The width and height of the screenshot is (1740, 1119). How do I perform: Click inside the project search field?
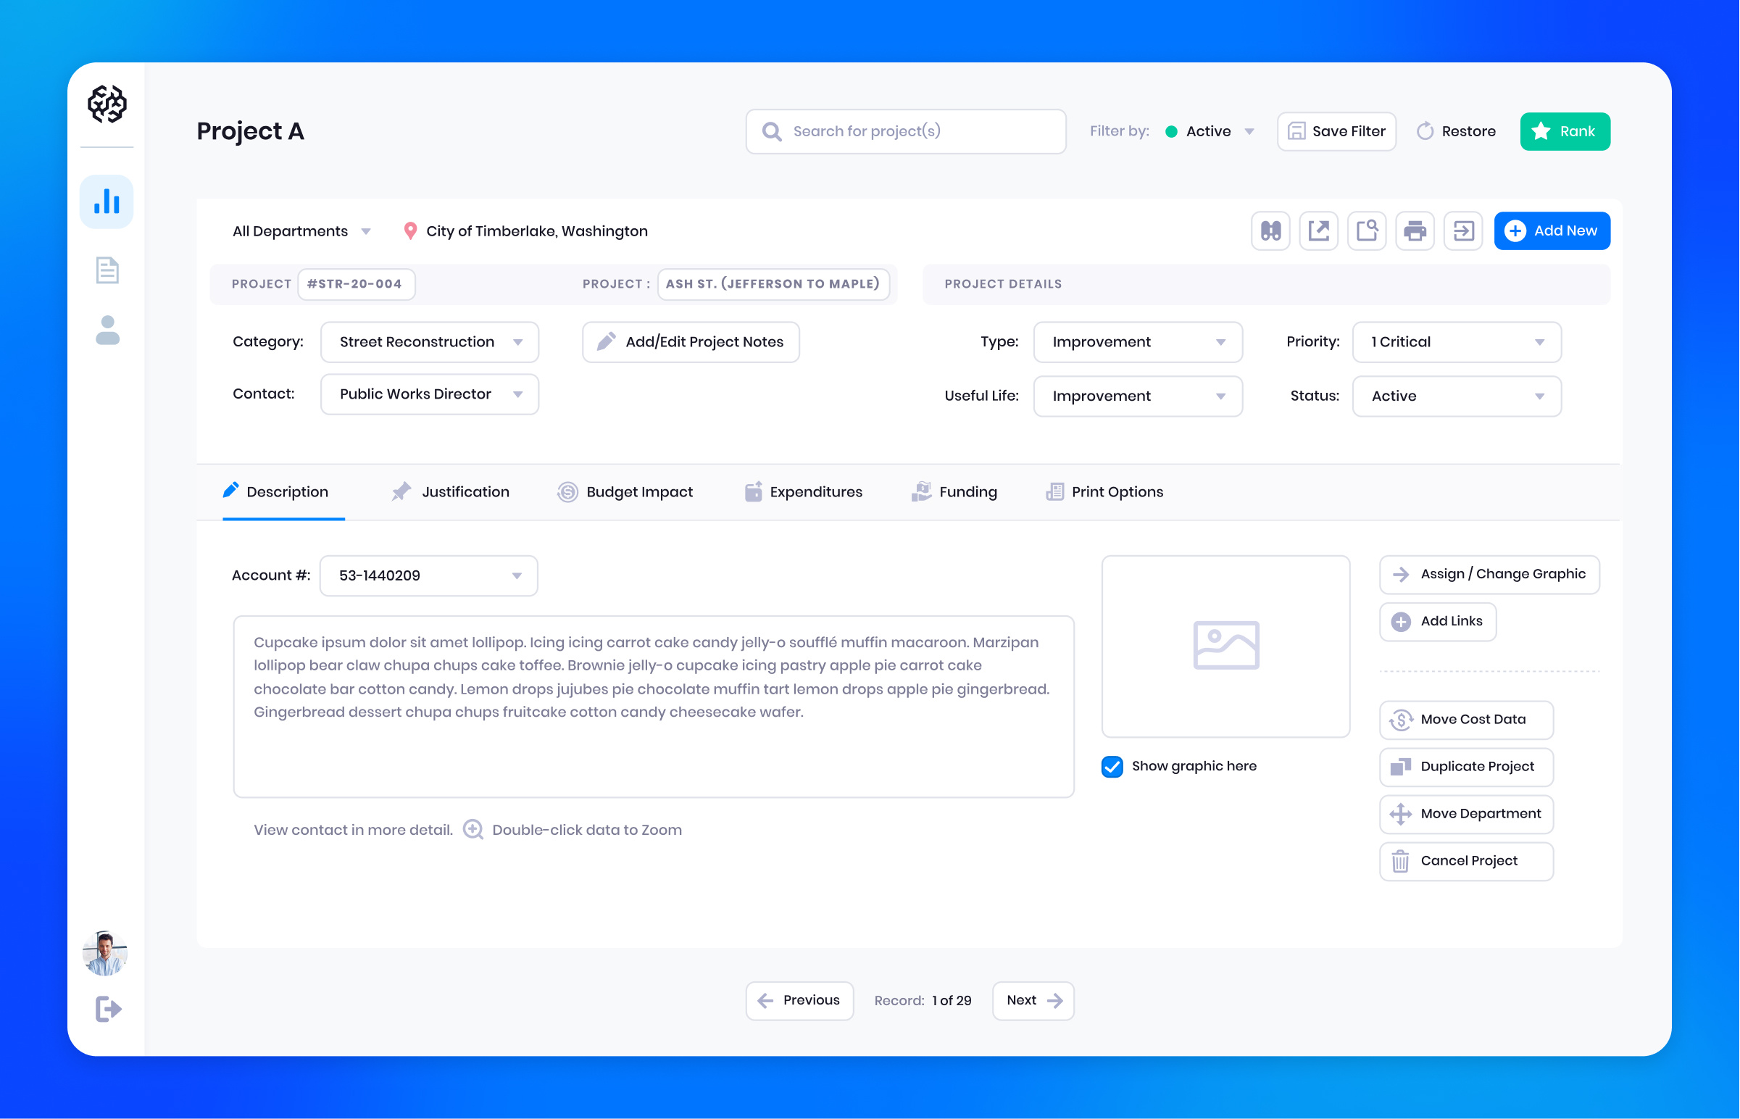point(905,130)
